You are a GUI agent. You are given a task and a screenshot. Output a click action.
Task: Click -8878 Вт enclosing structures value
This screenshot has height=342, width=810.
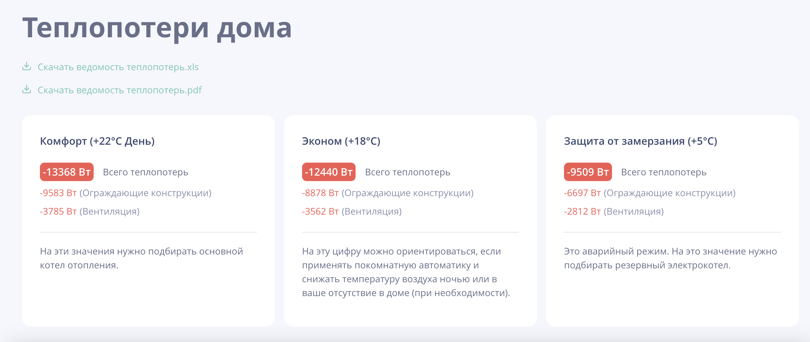[x=320, y=193]
